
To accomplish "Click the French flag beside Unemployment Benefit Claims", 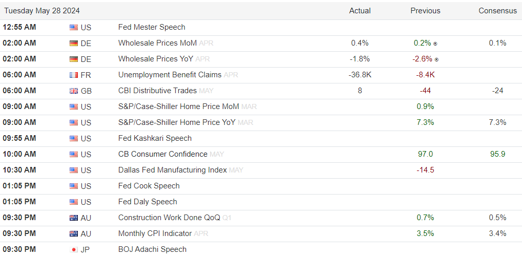I will [74, 75].
